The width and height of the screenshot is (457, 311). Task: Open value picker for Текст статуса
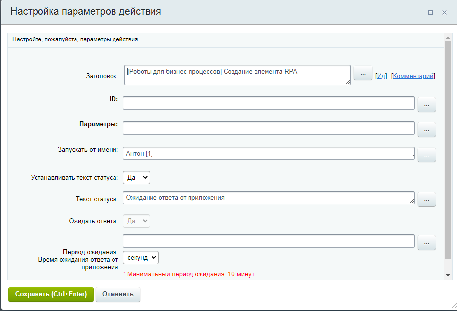[426, 199]
